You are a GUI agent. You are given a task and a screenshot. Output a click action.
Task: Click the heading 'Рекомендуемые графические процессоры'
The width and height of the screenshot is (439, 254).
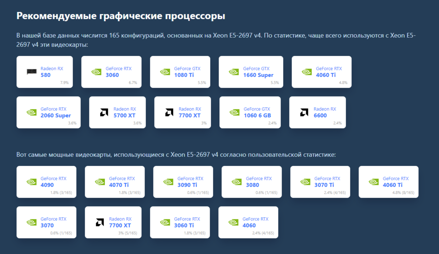tap(121, 16)
